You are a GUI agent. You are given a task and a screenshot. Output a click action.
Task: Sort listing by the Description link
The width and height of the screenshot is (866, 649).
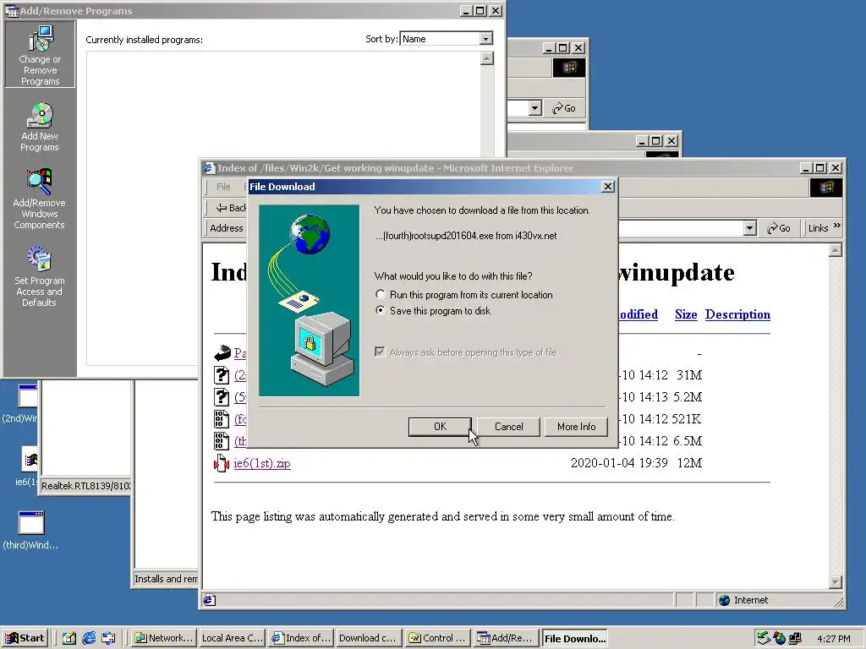[x=737, y=314]
